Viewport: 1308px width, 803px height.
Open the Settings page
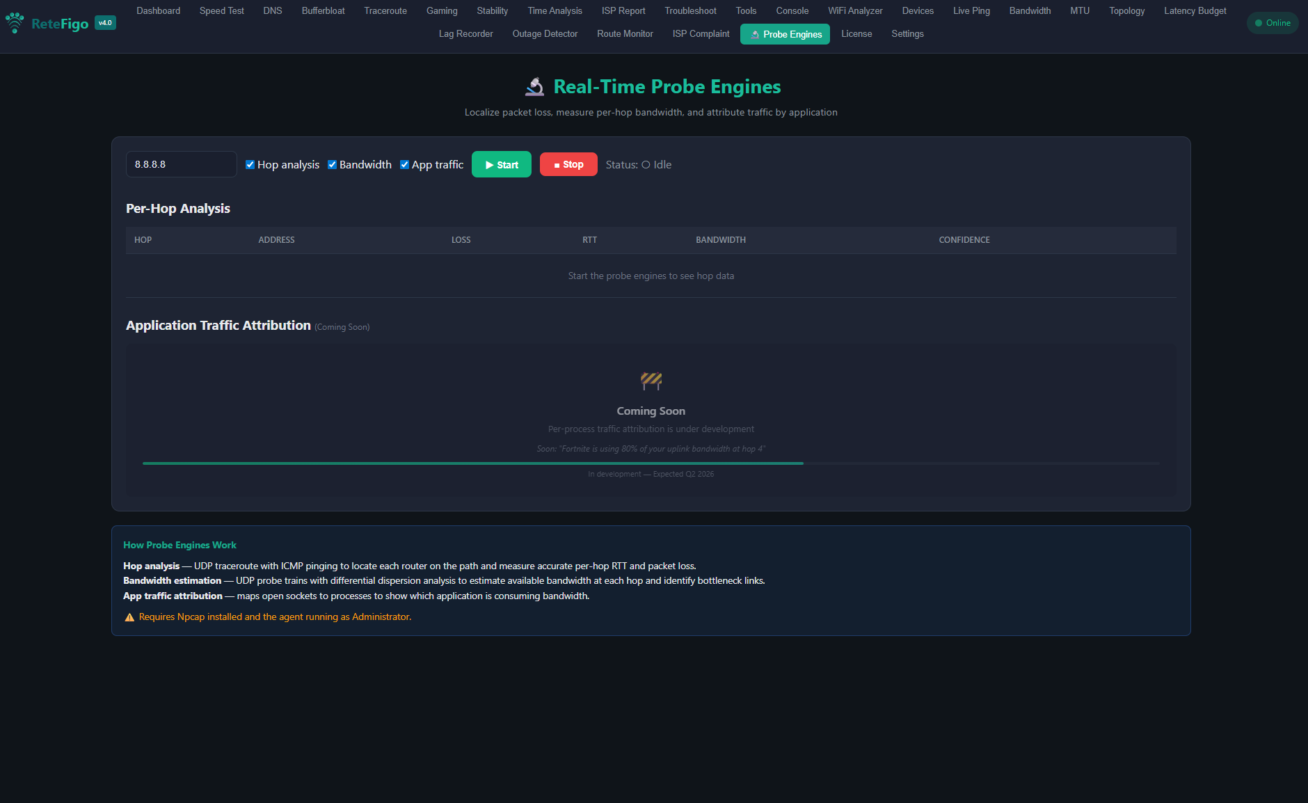(x=907, y=34)
